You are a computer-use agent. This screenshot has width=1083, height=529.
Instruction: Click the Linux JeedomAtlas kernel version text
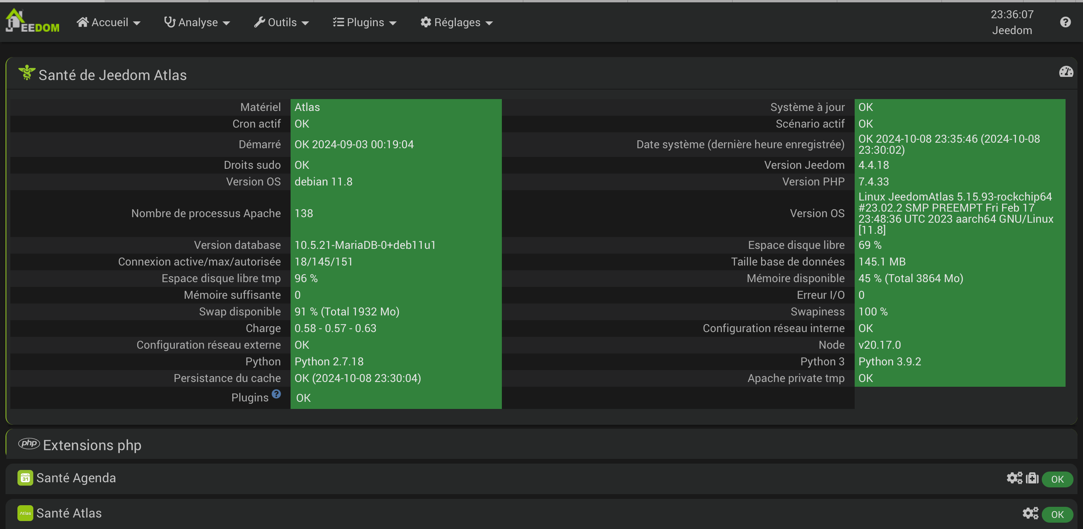tap(956, 214)
